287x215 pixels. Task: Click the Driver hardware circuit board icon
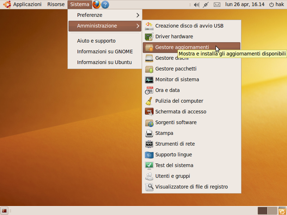click(x=149, y=37)
